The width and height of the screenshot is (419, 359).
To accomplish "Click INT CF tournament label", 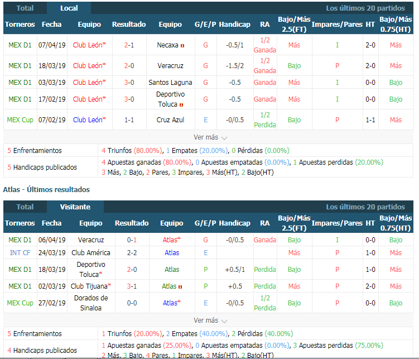I will point(20,252).
